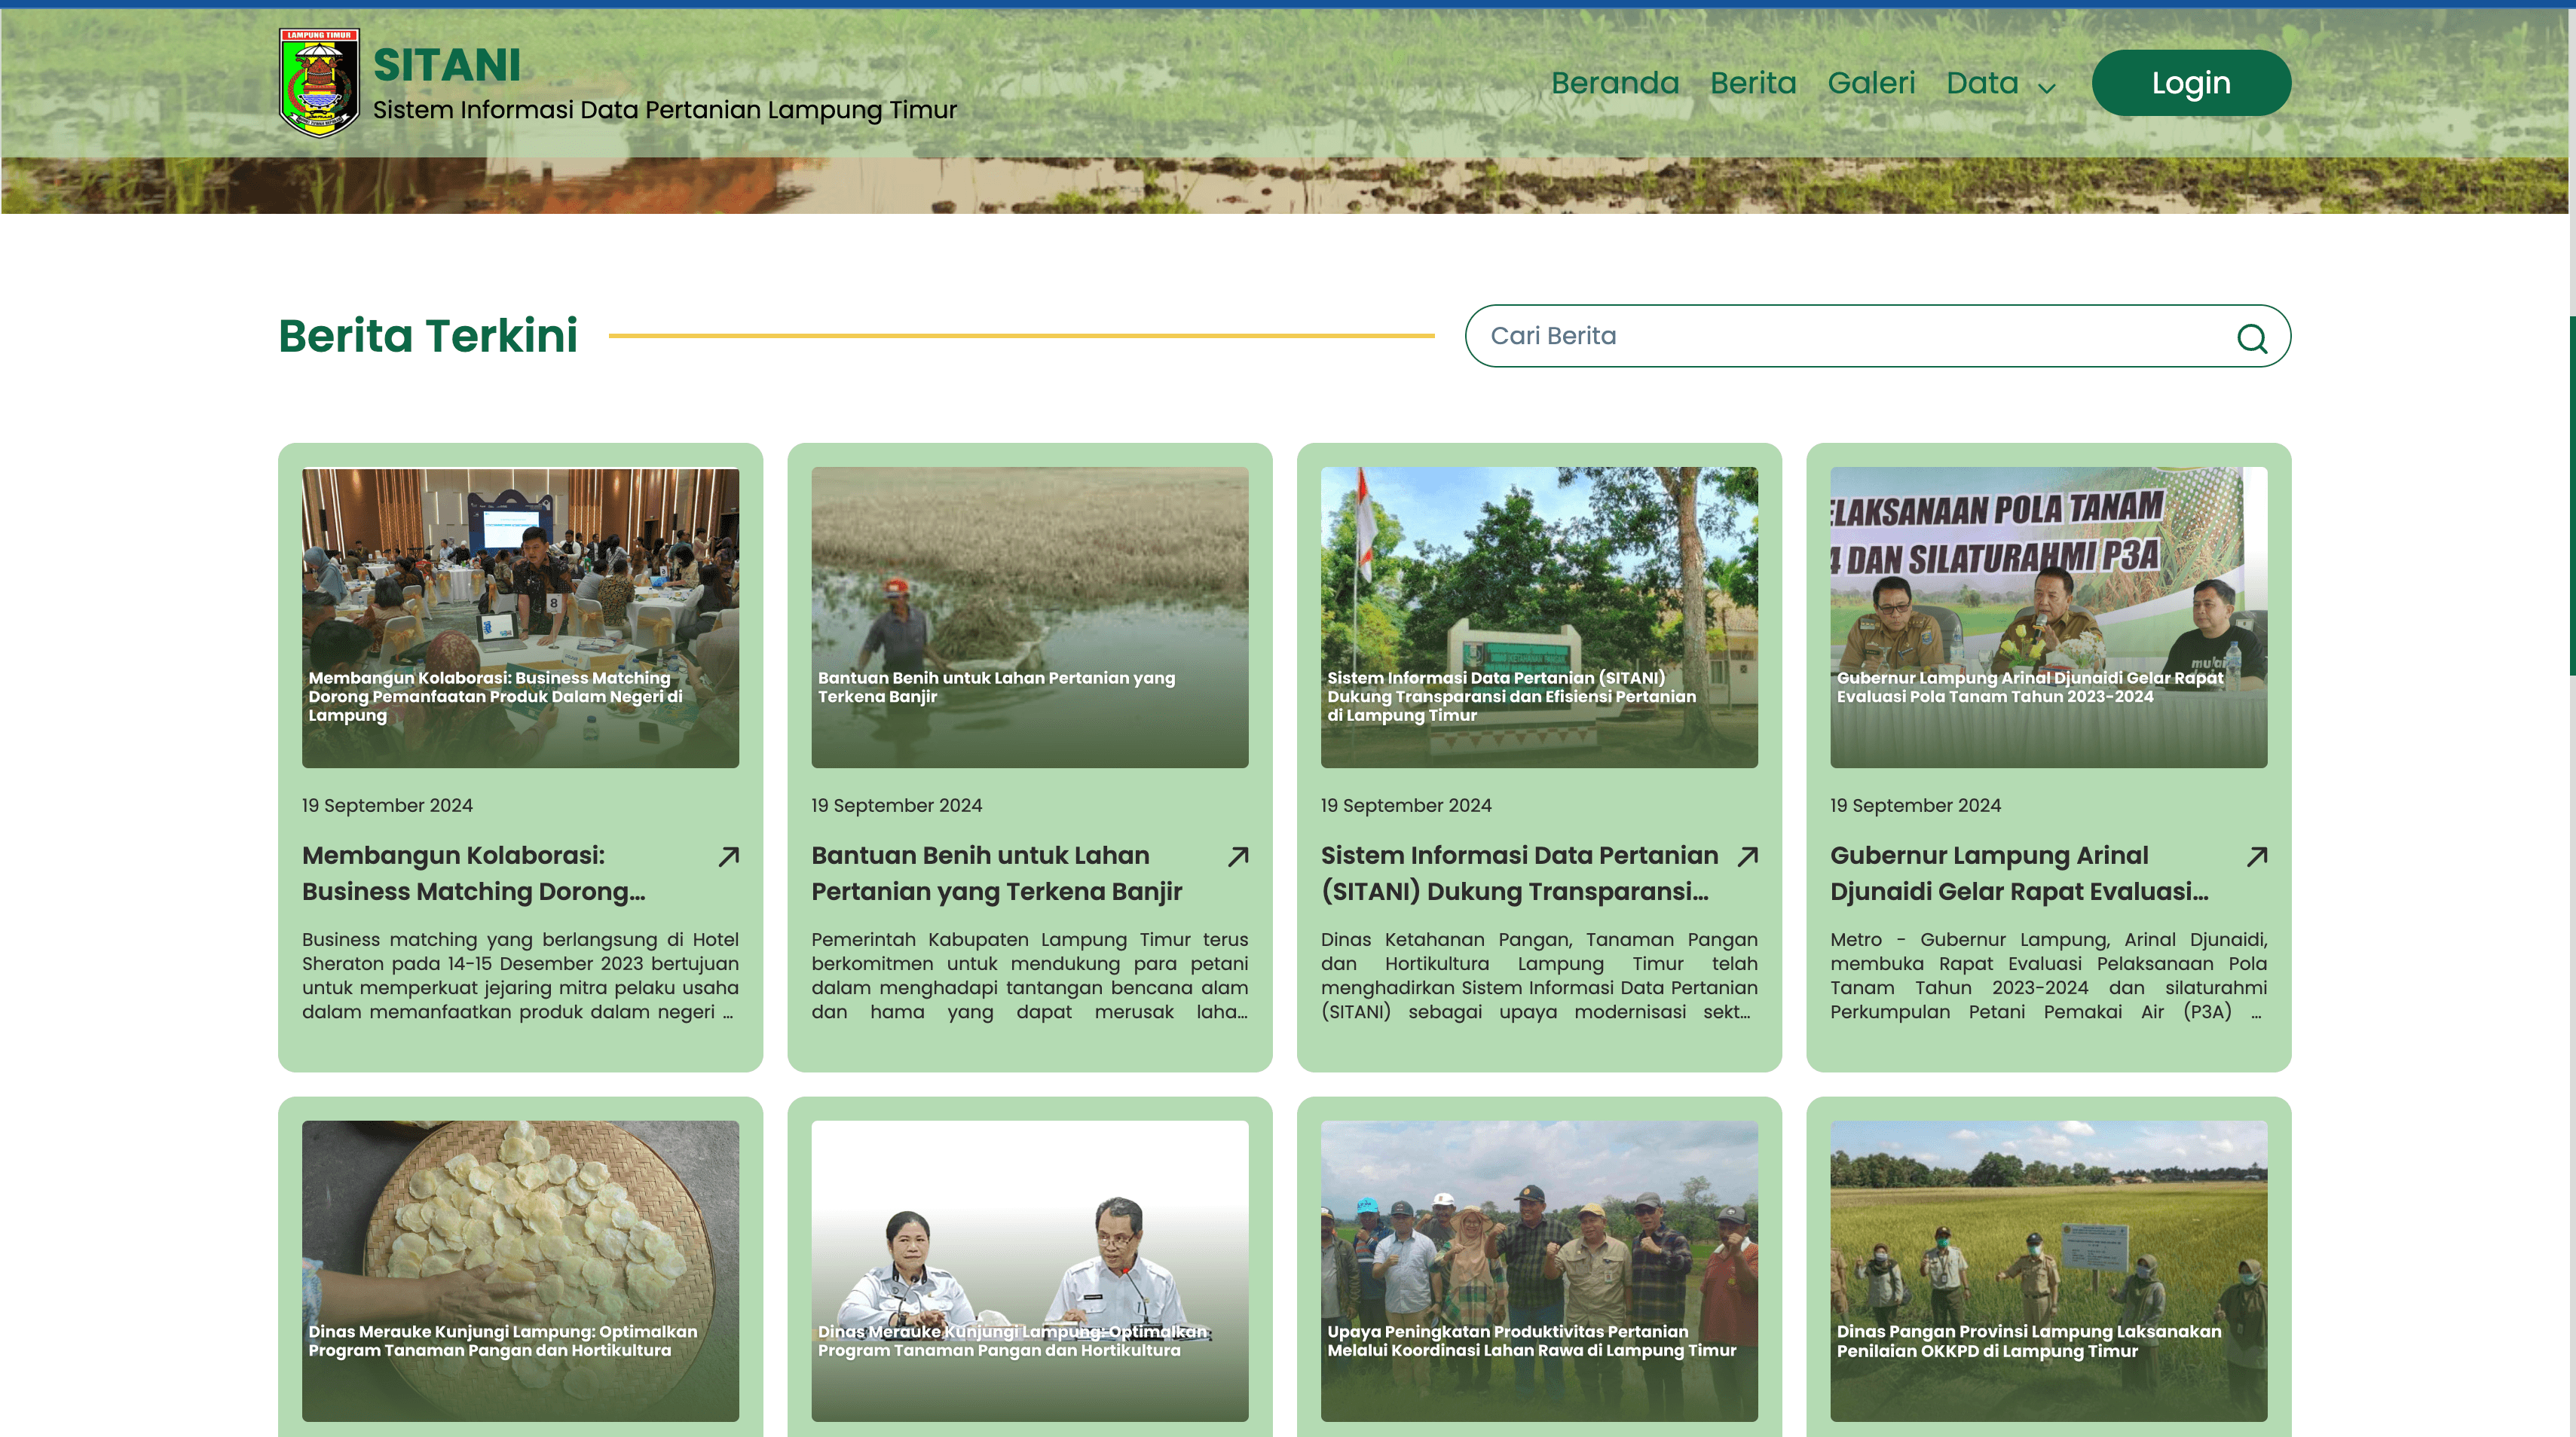Open arrow icon for Gubernur Lampung article
The image size is (2576, 1437).
2257,856
